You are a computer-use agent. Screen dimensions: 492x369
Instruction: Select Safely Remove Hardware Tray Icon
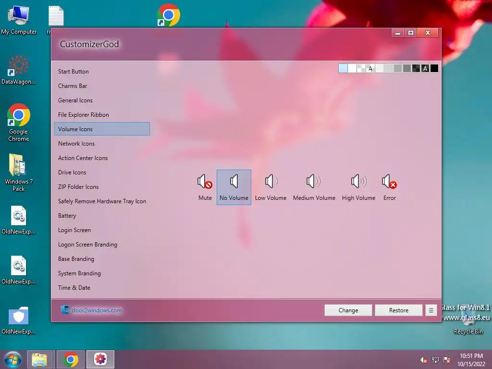(102, 201)
